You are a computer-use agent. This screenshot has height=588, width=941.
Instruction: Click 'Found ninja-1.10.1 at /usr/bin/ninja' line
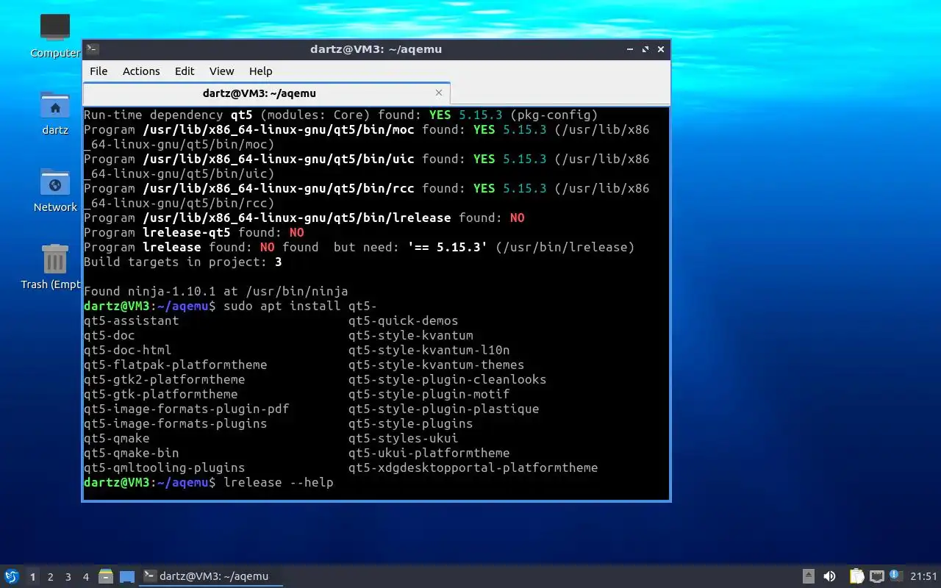[216, 292]
